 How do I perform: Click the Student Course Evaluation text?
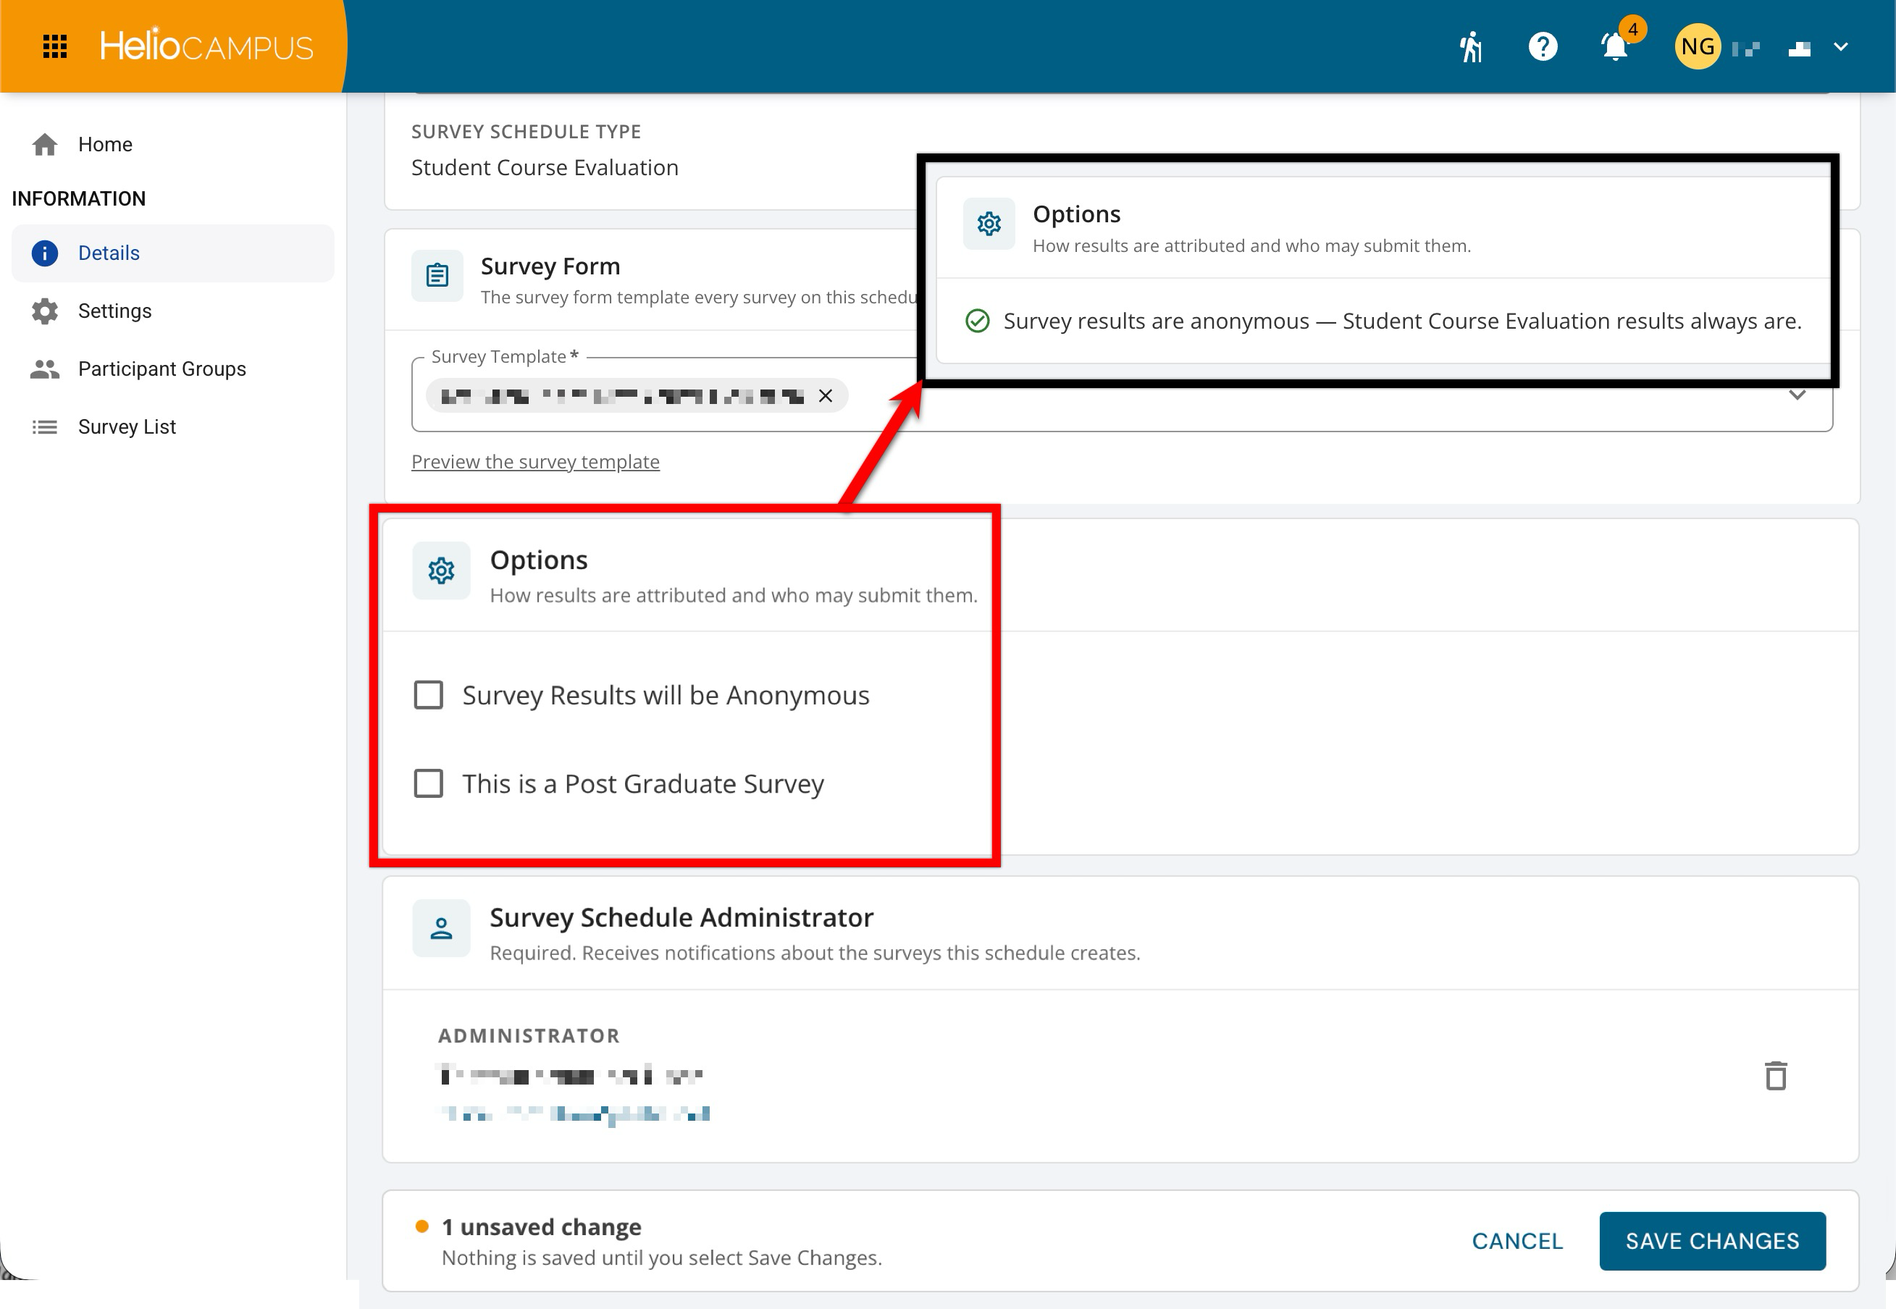point(545,167)
